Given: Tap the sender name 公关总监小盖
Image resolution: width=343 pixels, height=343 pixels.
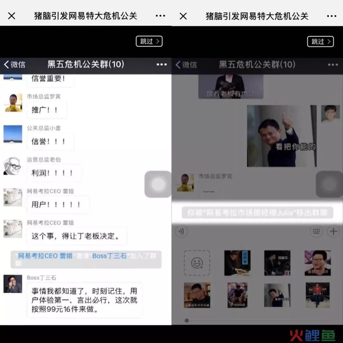Looking at the screenshot, I should 44,128.
